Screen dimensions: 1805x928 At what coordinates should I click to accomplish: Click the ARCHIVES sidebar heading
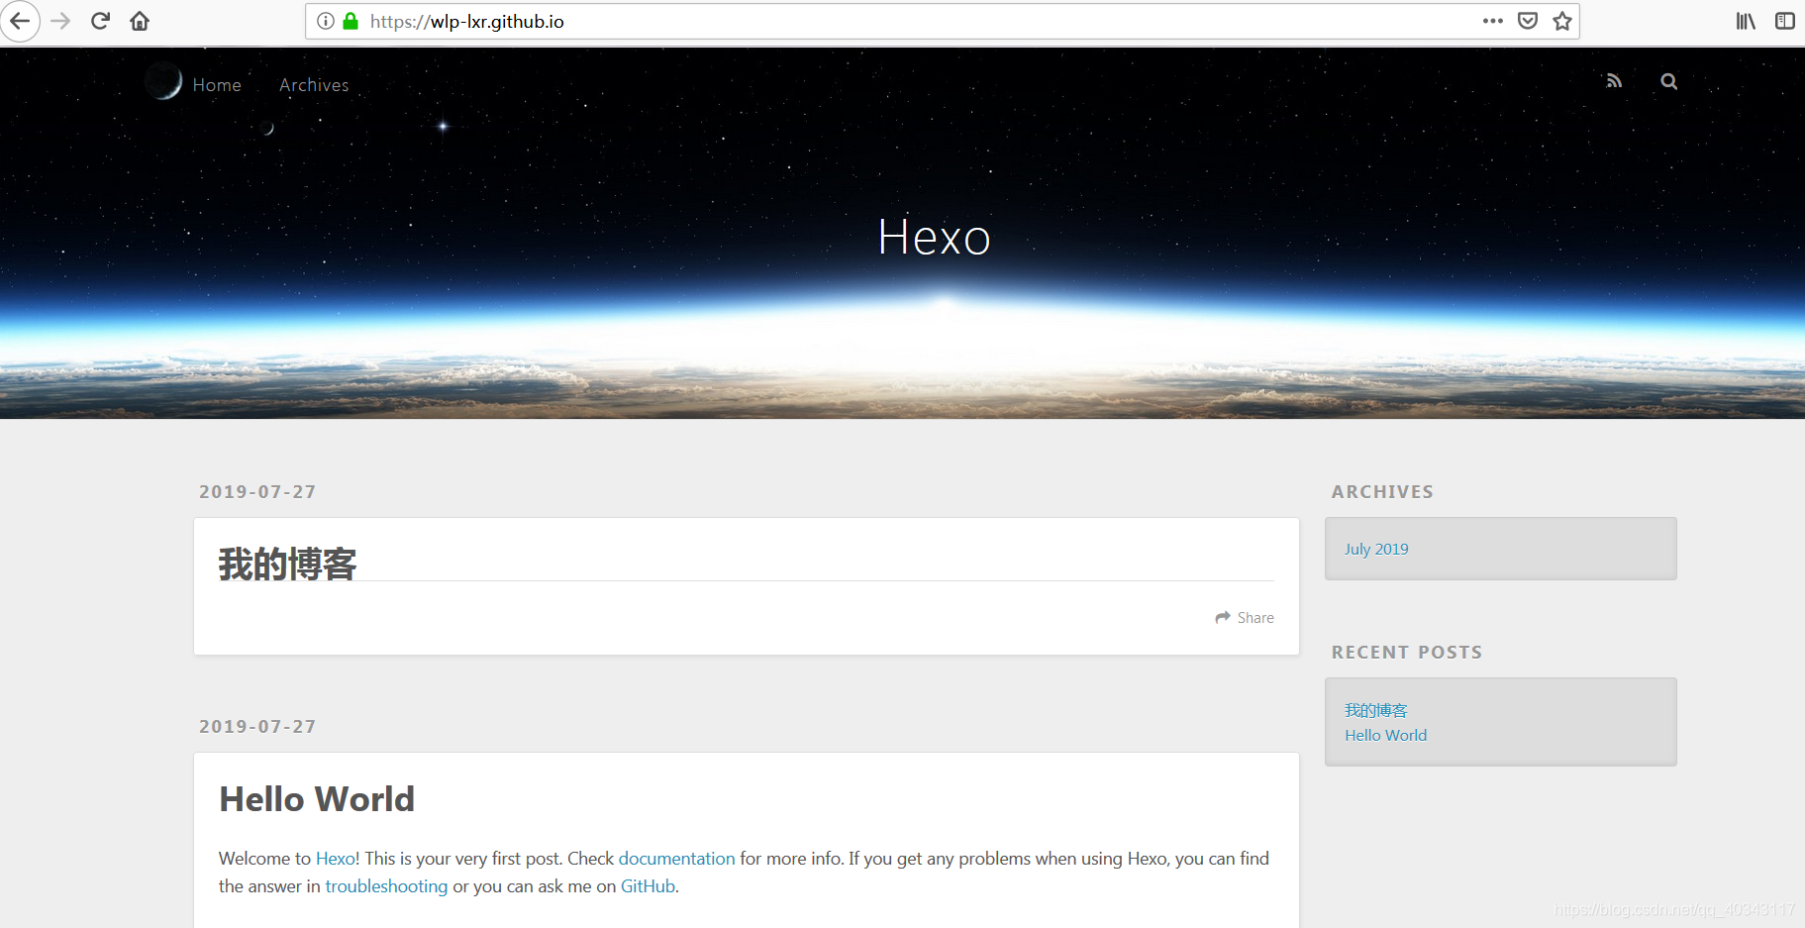(1382, 492)
